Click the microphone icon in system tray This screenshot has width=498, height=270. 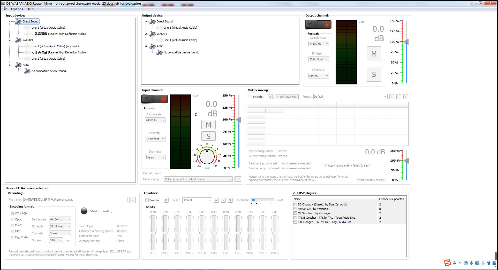[x=472, y=263]
